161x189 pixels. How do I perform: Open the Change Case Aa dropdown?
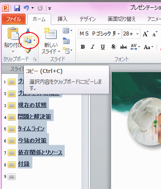coord(149,47)
